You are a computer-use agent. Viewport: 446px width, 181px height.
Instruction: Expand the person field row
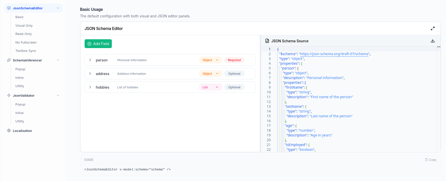pos(90,60)
